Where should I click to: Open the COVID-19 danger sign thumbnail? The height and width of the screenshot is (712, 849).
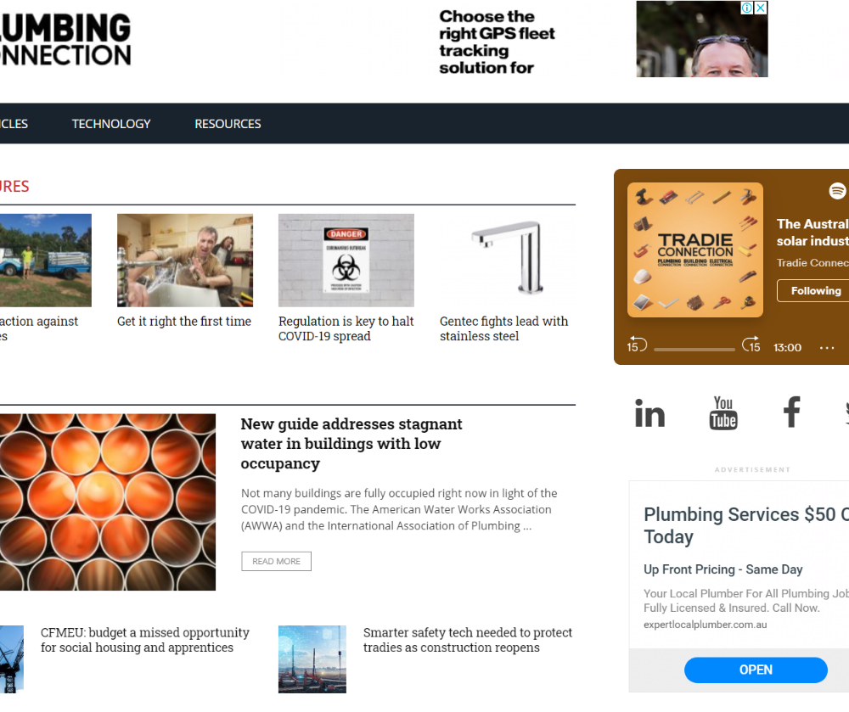(346, 261)
